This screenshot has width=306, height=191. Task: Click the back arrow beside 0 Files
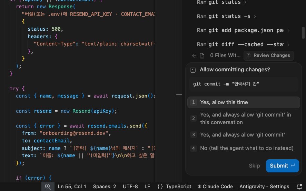click(x=194, y=56)
